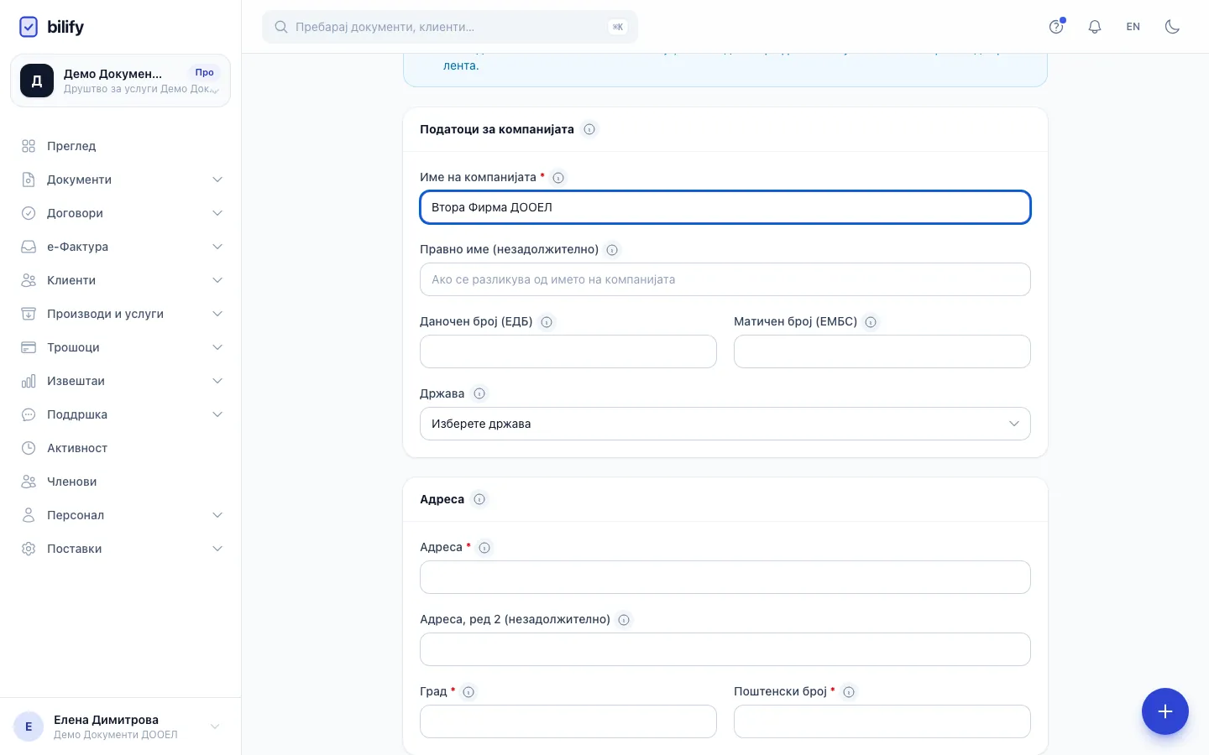Expand the Трошоци chevron
The width and height of the screenshot is (1209, 755).
pyautogui.click(x=217, y=347)
